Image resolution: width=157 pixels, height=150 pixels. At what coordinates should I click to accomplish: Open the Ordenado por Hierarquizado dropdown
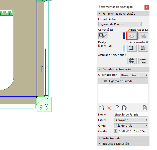coord(134,75)
